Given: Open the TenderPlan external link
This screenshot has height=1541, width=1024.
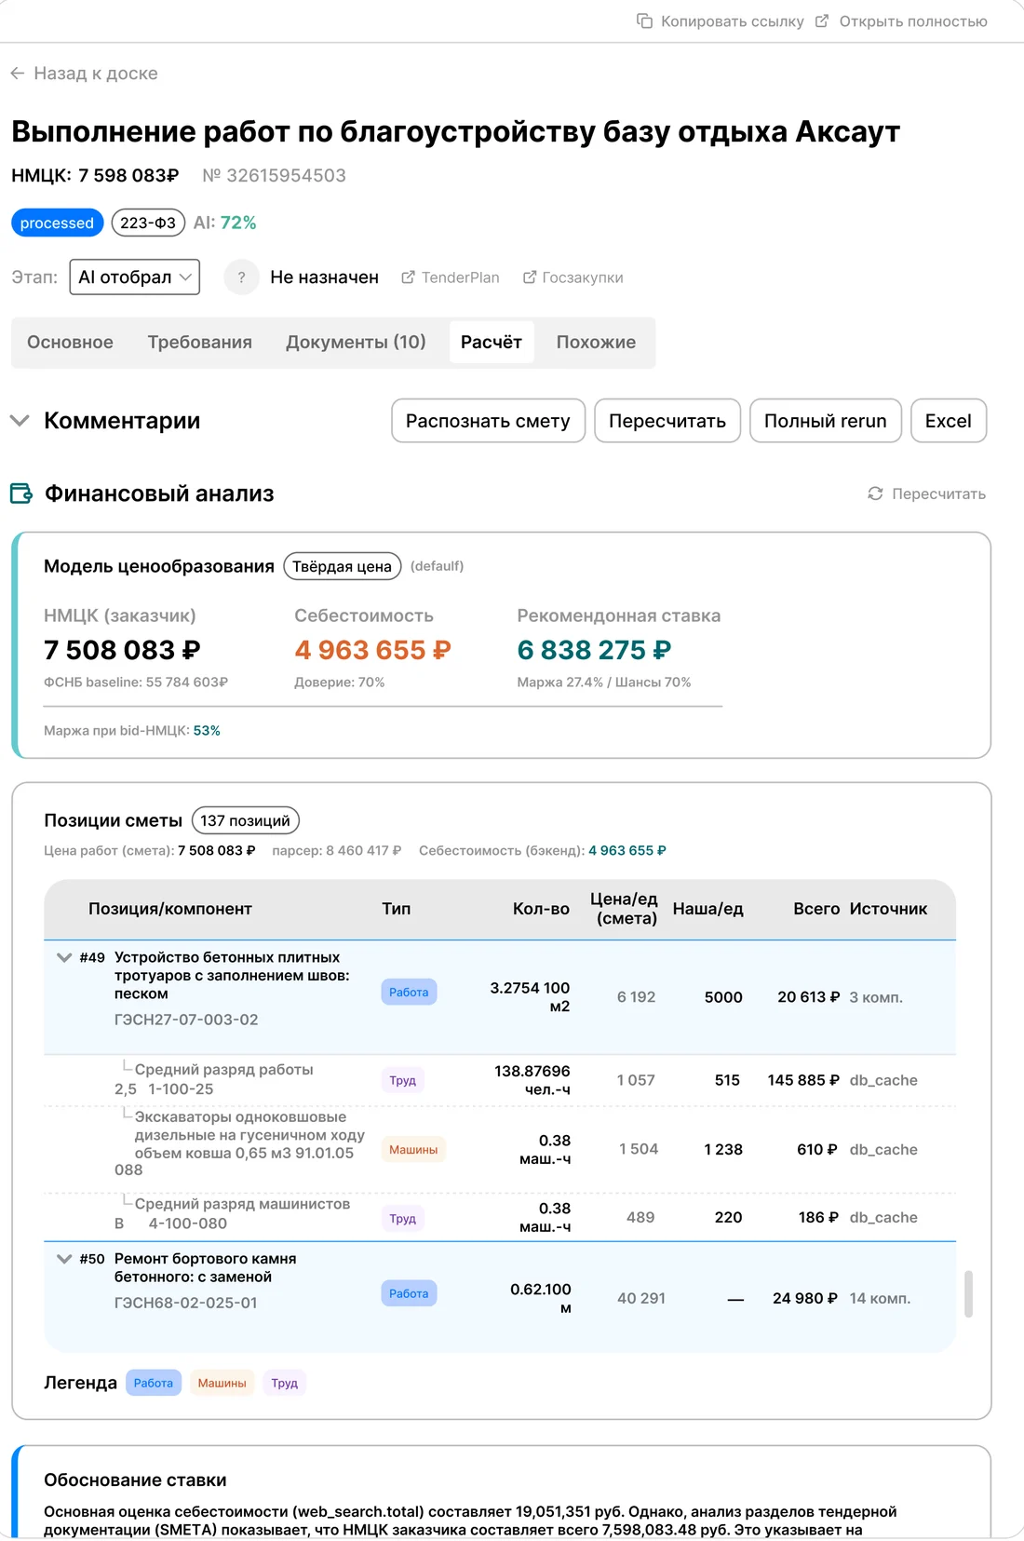Looking at the screenshot, I should tap(451, 277).
